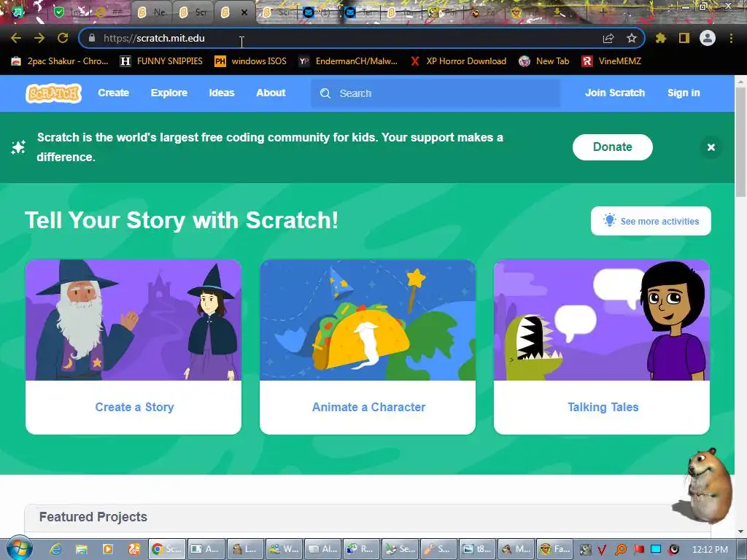Click the red flag tray icon
Viewport: 747px width, 560px height.
(x=638, y=549)
